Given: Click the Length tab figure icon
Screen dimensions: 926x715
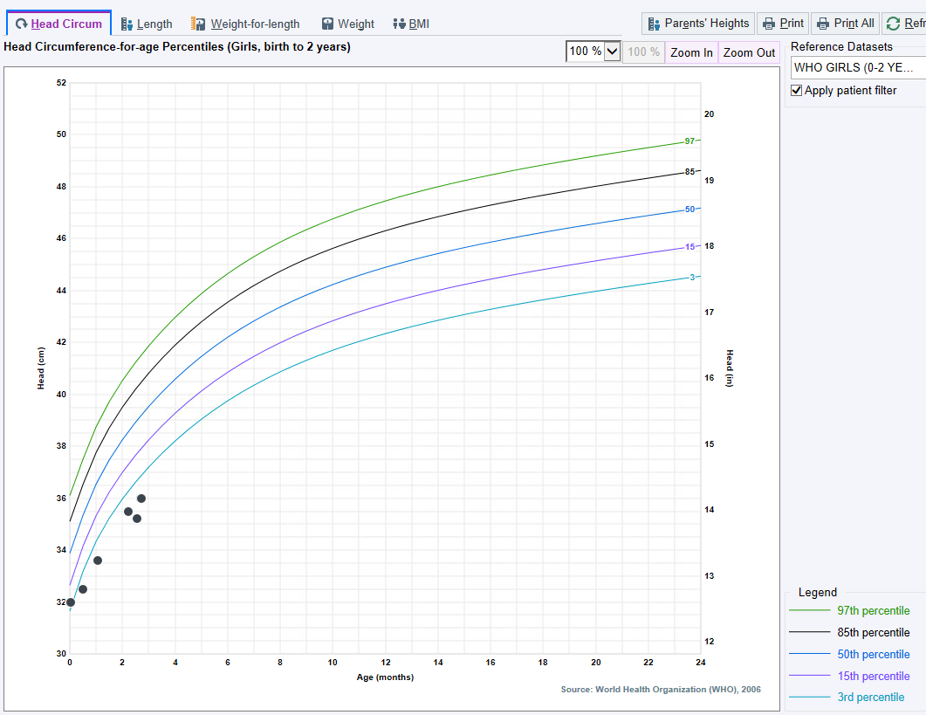Looking at the screenshot, I should (127, 24).
